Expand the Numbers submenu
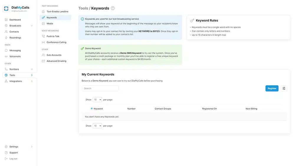The height and width of the screenshot is (166, 295). (32, 69)
